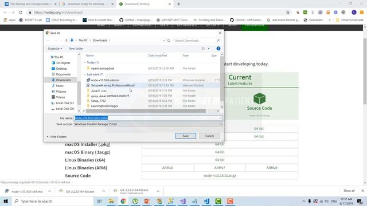Select Downloads in navigation pane
Viewport: 367px width, 206px height.
[x=61, y=80]
